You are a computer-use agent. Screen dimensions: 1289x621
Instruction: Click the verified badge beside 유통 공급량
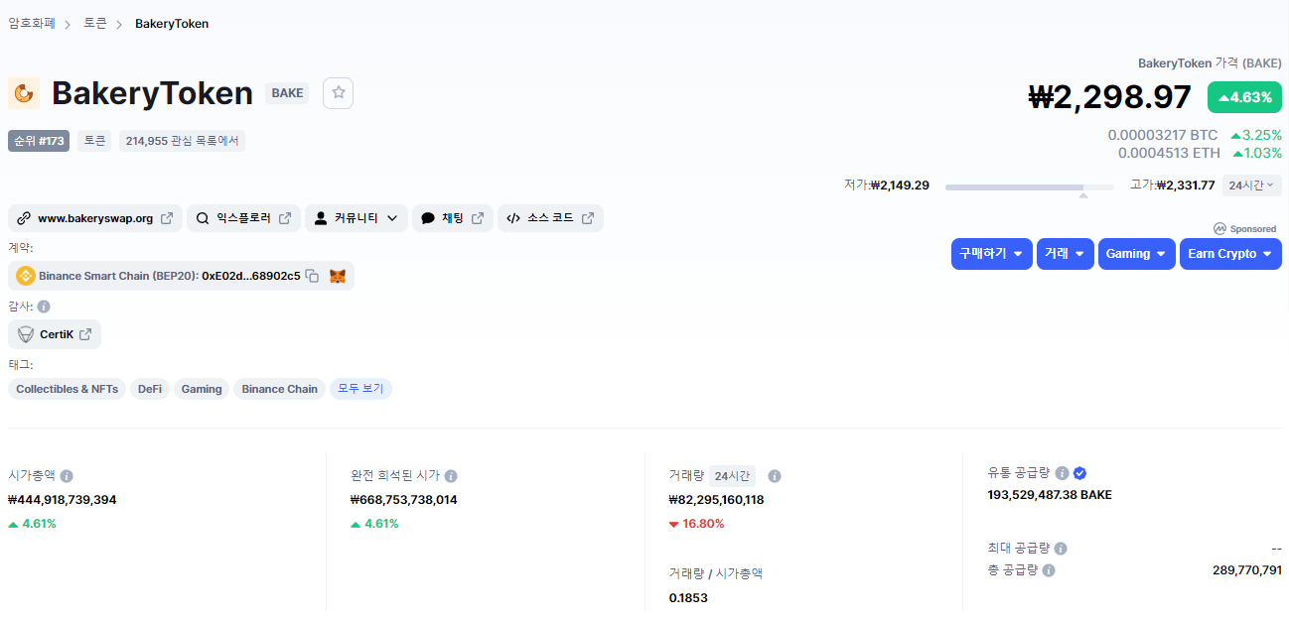pos(1079,473)
